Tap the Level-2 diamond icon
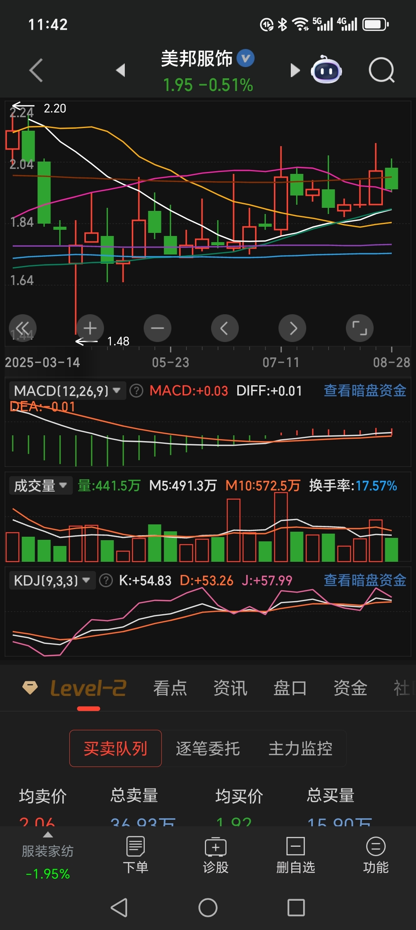 pos(30,687)
